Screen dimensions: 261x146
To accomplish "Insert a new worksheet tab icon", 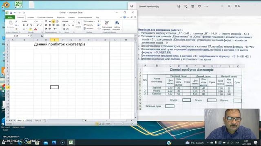I will [45, 120].
